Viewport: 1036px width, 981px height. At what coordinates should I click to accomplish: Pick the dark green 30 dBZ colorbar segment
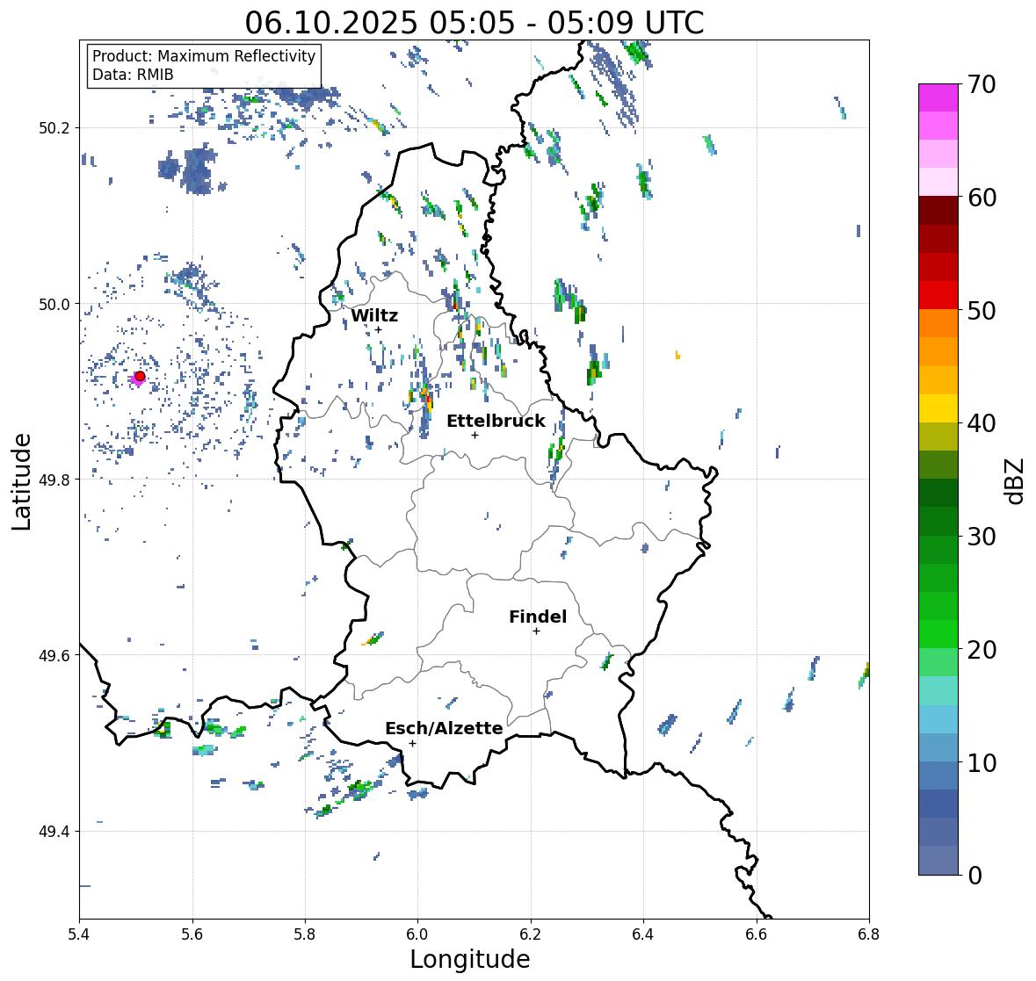[938, 522]
